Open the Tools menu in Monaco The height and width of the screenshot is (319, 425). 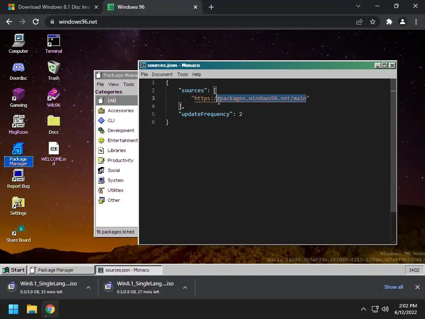coord(183,74)
